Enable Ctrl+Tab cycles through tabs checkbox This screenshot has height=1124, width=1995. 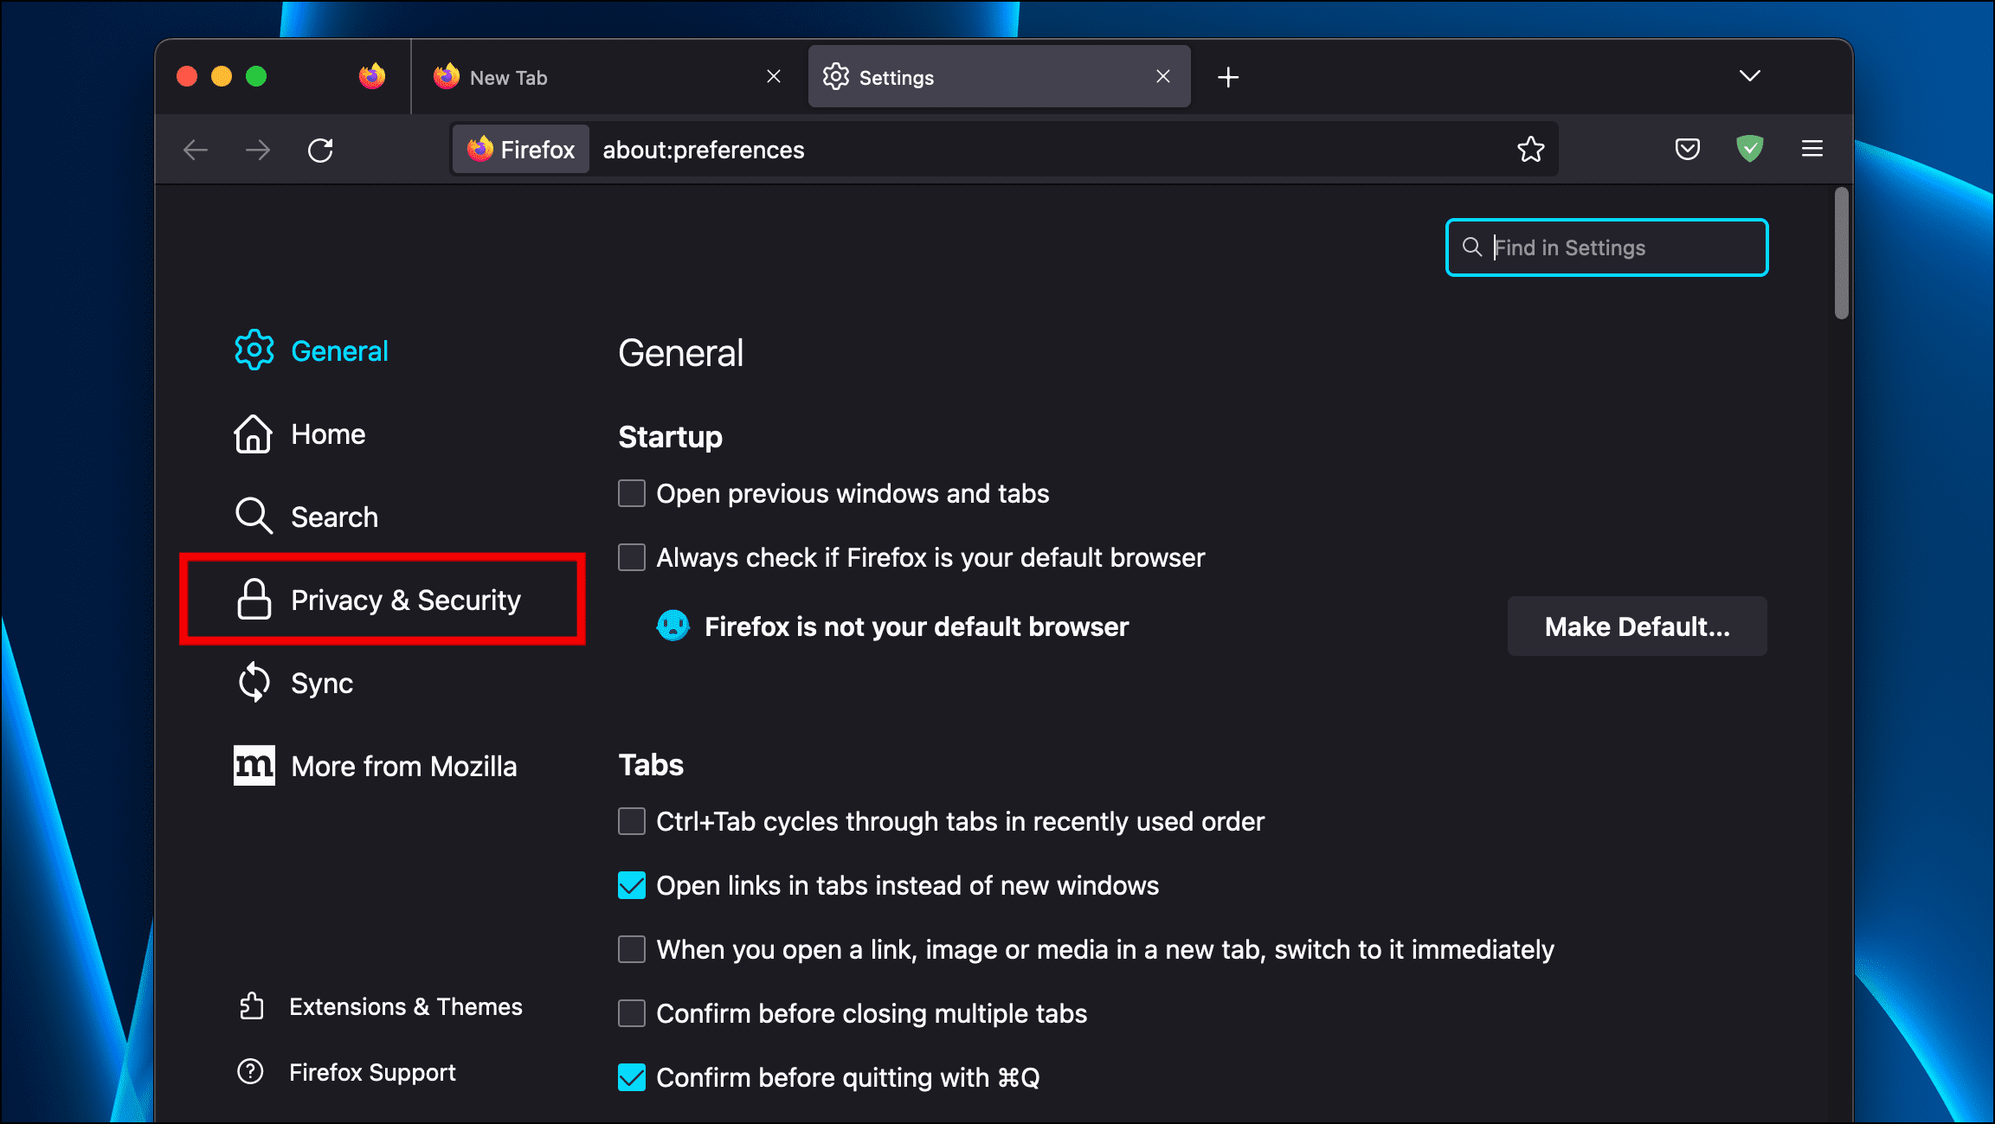coord(632,821)
